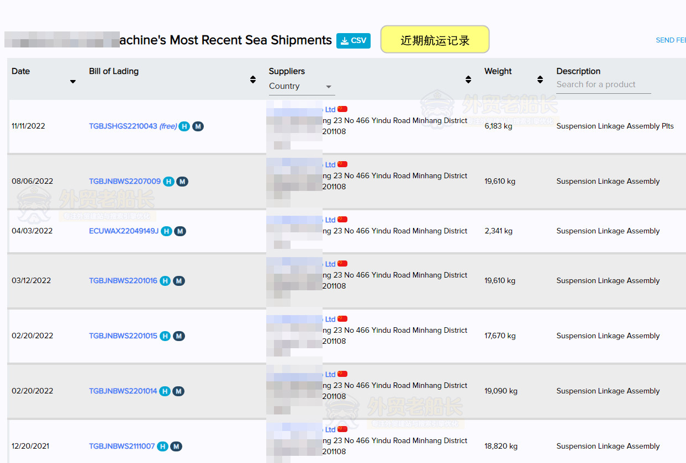Screen dimensions: 686x463
Task: Click the M badge beside TGBJSHGS2210043
Action: point(198,126)
